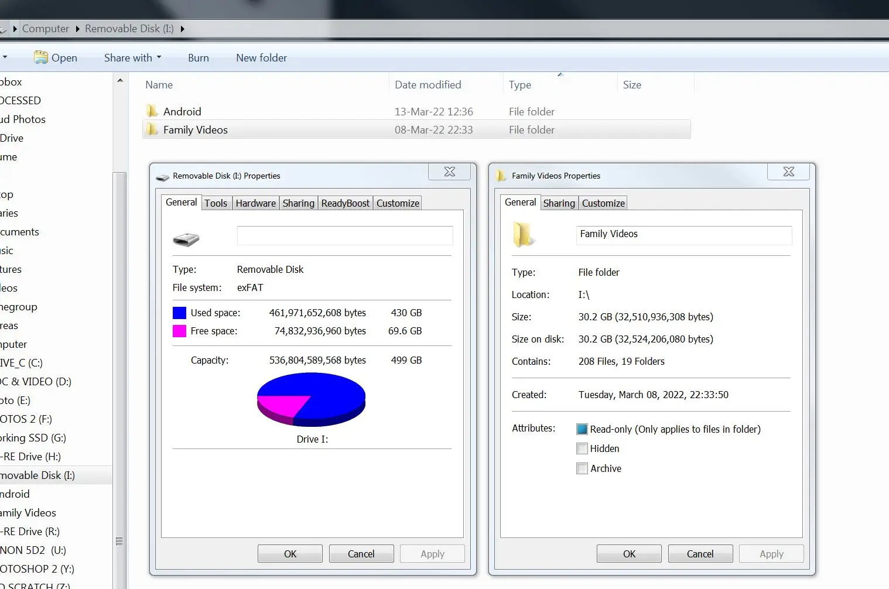
Task: Click the Family Videos folder name field
Action: click(684, 235)
